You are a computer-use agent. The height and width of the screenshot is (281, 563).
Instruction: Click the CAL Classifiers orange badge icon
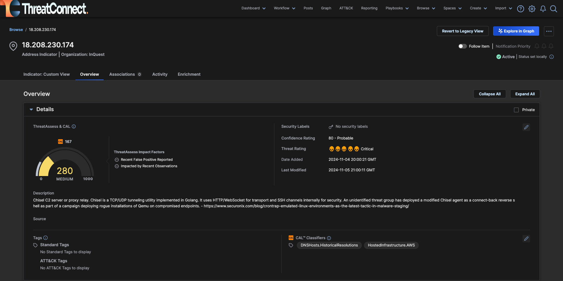point(291,238)
